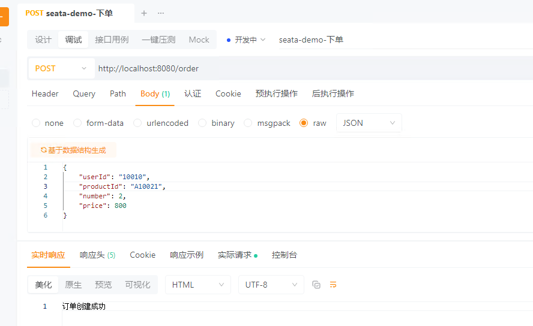Open a new tab with plus icon
Image resolution: width=533 pixels, height=326 pixels.
pos(144,13)
